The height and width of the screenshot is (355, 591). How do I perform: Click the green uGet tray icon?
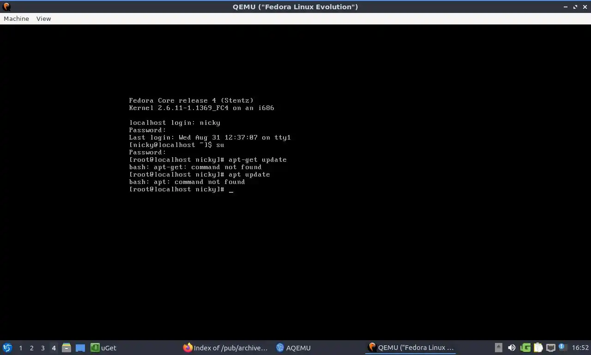[525, 348]
